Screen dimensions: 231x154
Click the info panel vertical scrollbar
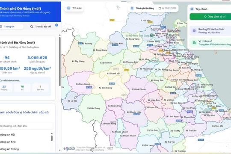tap(59, 61)
